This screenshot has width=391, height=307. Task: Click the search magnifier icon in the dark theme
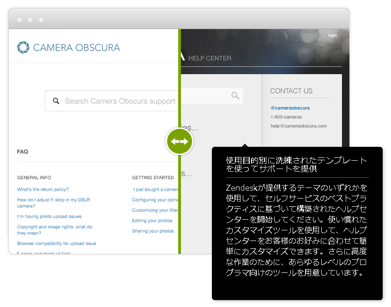point(235,96)
